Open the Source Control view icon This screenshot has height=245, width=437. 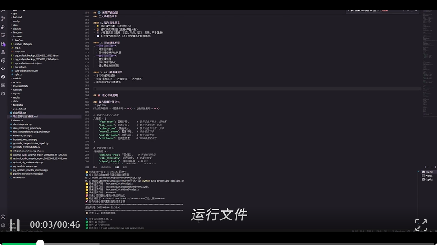click(x=3, y=19)
